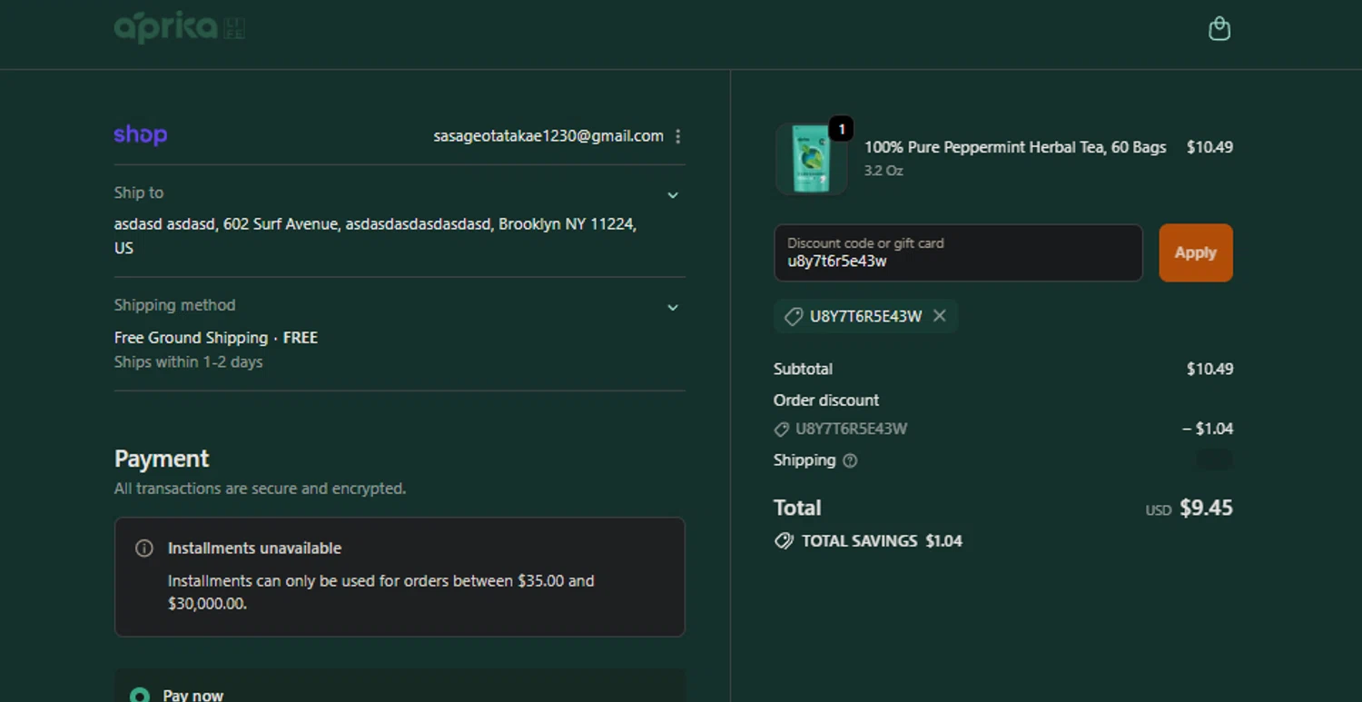Click the Subtotal label

click(803, 369)
